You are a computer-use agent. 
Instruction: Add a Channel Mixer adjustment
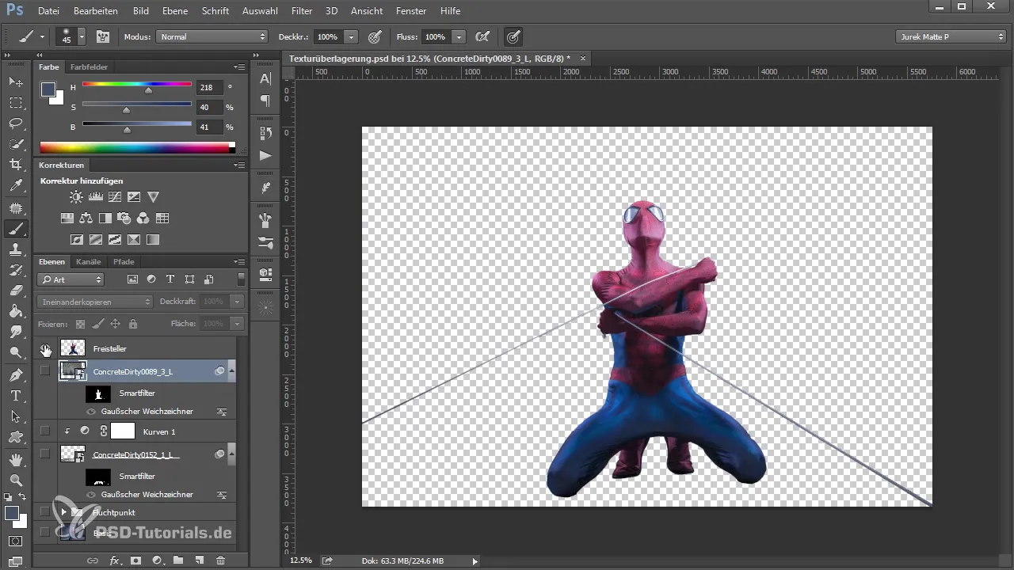point(143,218)
